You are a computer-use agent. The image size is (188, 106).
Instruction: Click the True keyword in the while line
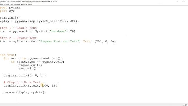tap(11, 55)
